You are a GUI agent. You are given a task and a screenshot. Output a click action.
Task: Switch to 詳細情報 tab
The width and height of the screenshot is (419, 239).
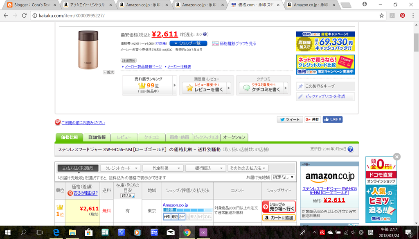tap(97, 137)
